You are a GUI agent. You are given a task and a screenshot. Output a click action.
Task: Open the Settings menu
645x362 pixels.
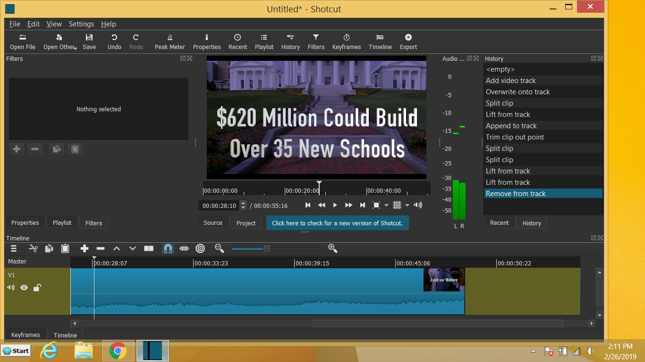pos(81,24)
